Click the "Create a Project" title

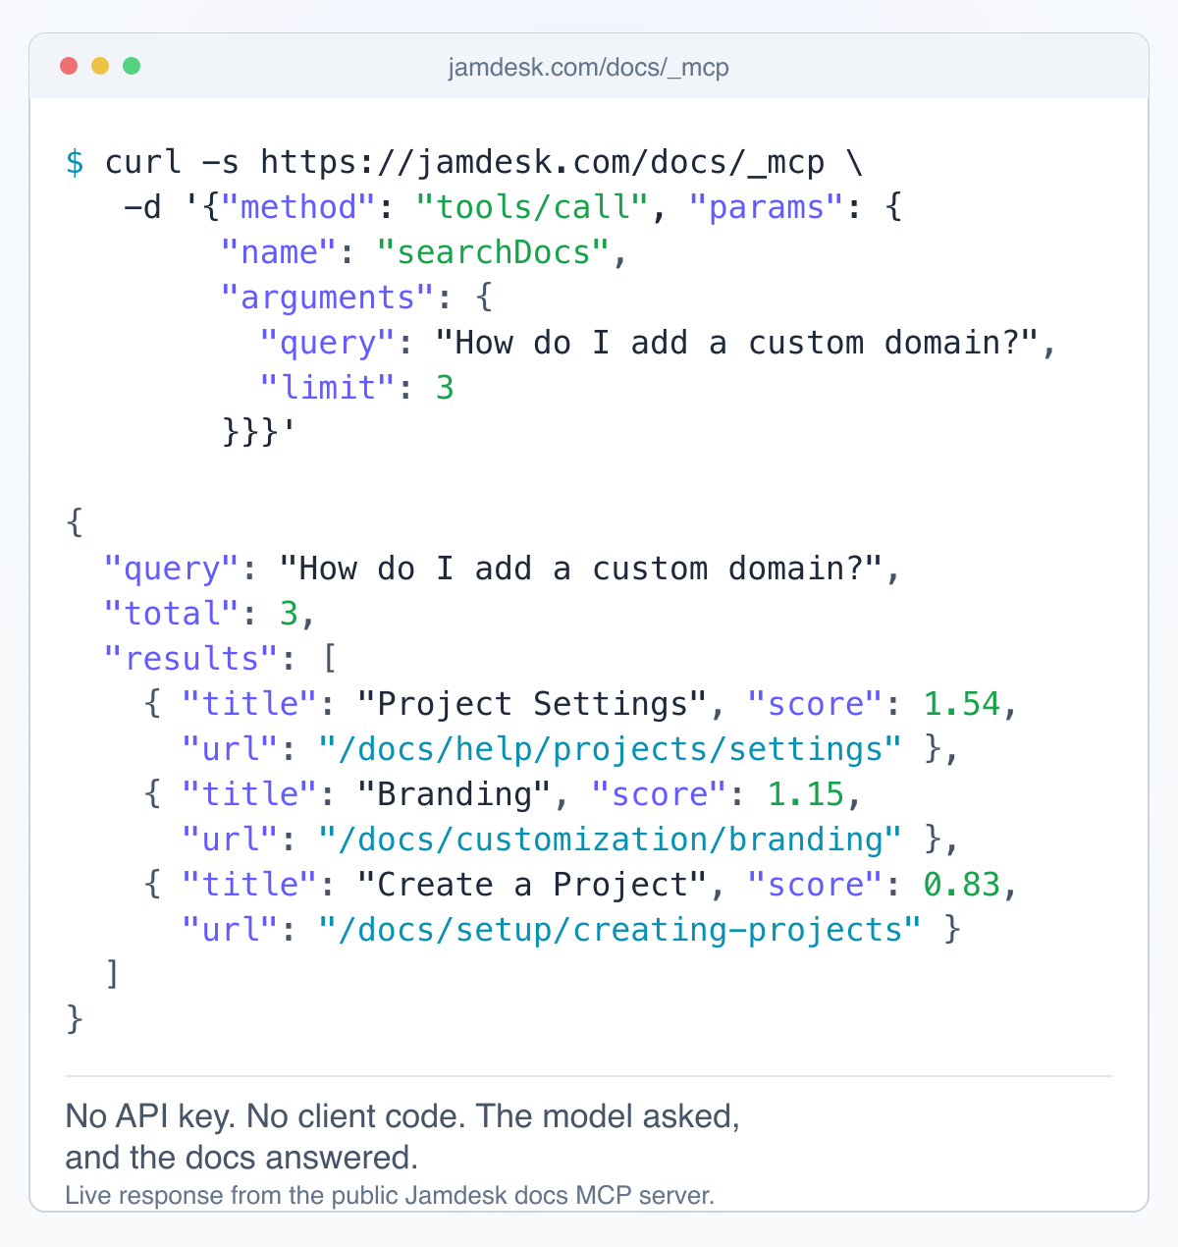(x=532, y=885)
